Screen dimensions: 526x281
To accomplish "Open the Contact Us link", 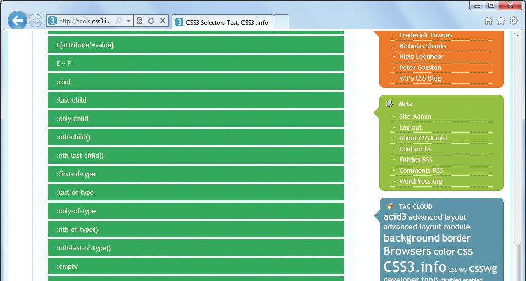I will 415,149.
